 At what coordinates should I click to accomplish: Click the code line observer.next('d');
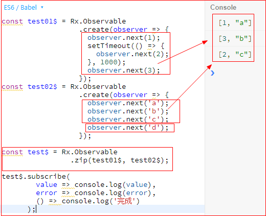[128, 128]
